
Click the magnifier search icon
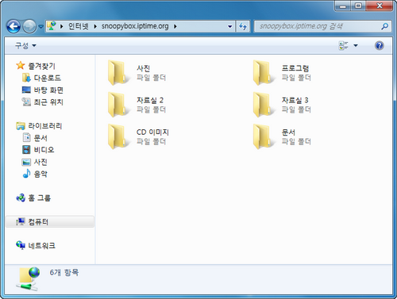[384, 26]
